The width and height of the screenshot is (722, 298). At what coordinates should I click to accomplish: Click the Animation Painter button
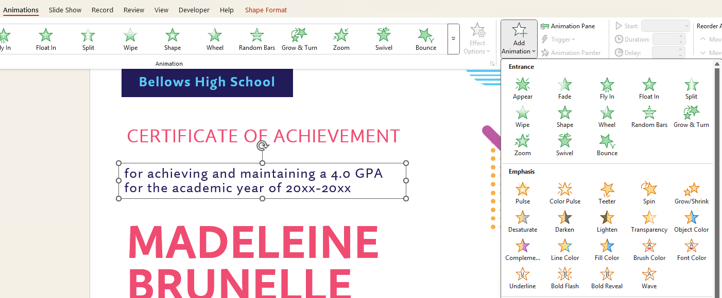[x=571, y=53]
